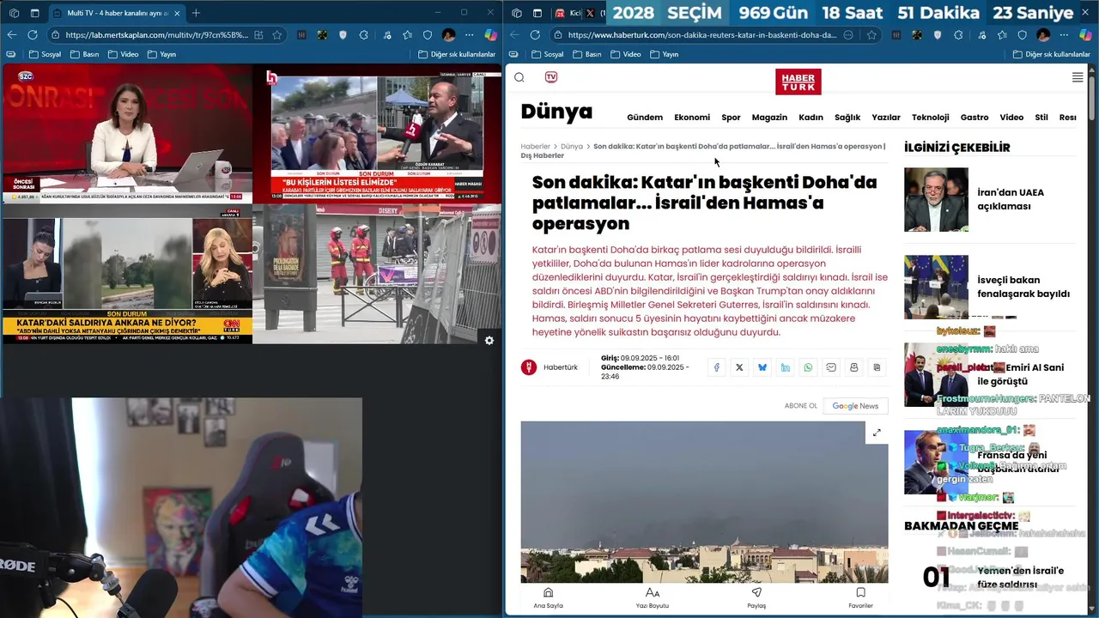Favorite the Habertürk page with the star
The image size is (1099, 618).
click(871, 35)
